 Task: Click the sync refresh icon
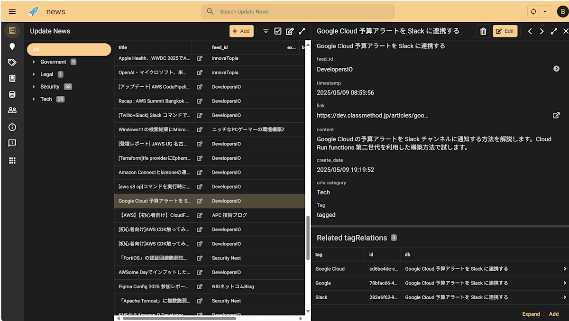pos(533,11)
